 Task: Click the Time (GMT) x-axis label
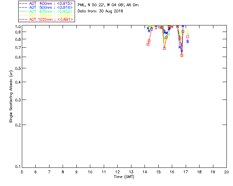point(124,177)
